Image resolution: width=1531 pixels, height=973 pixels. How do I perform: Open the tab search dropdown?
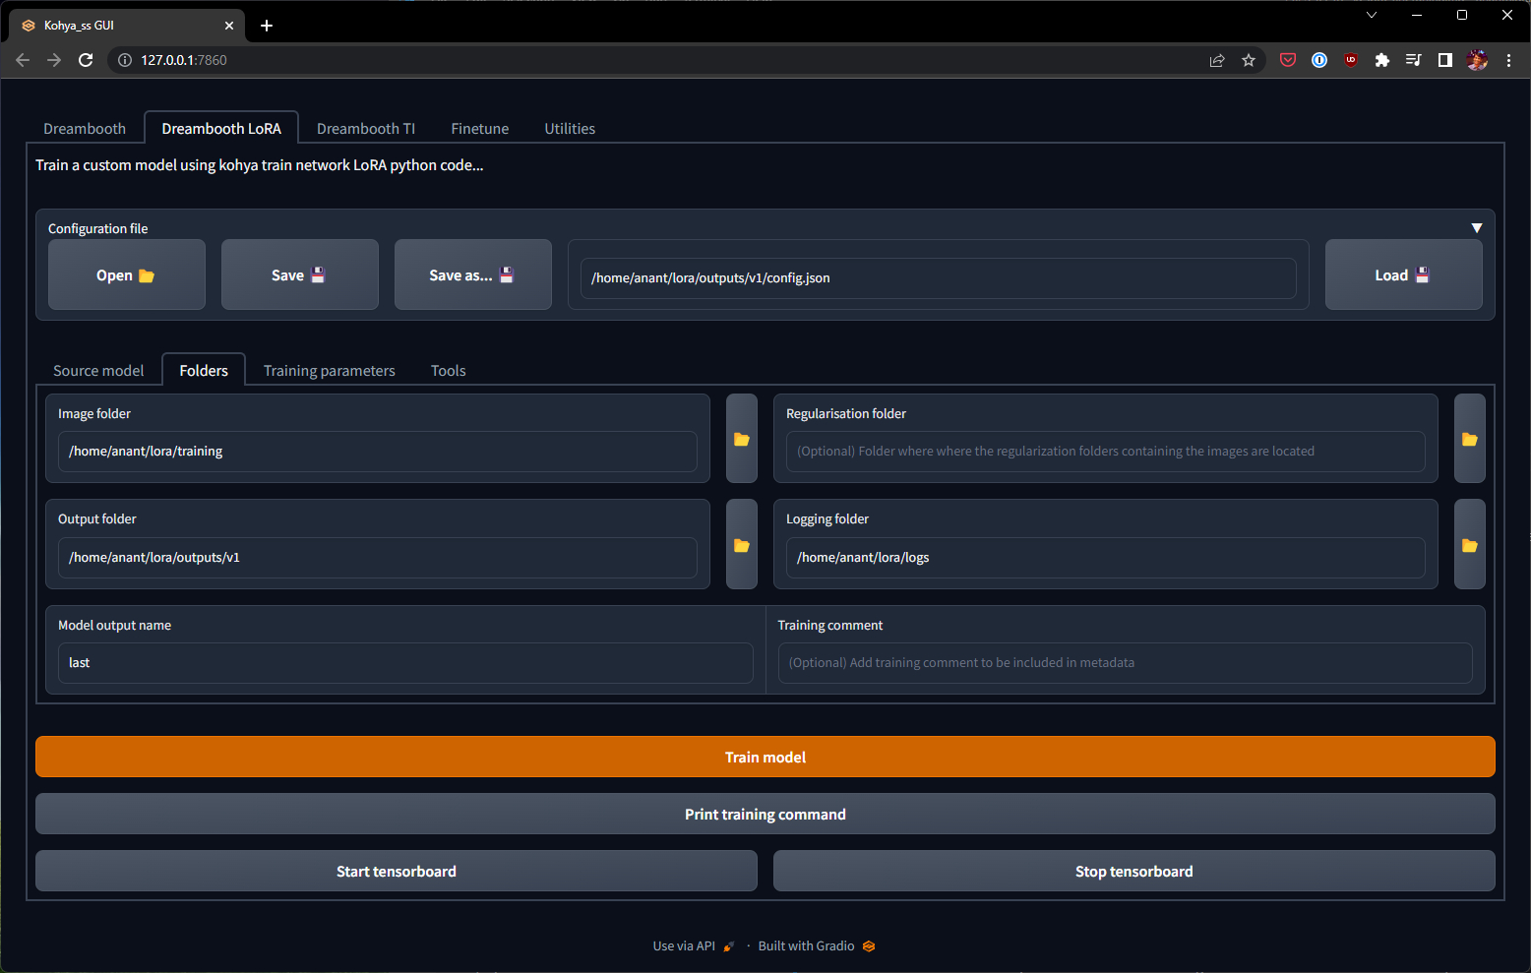click(x=1372, y=15)
